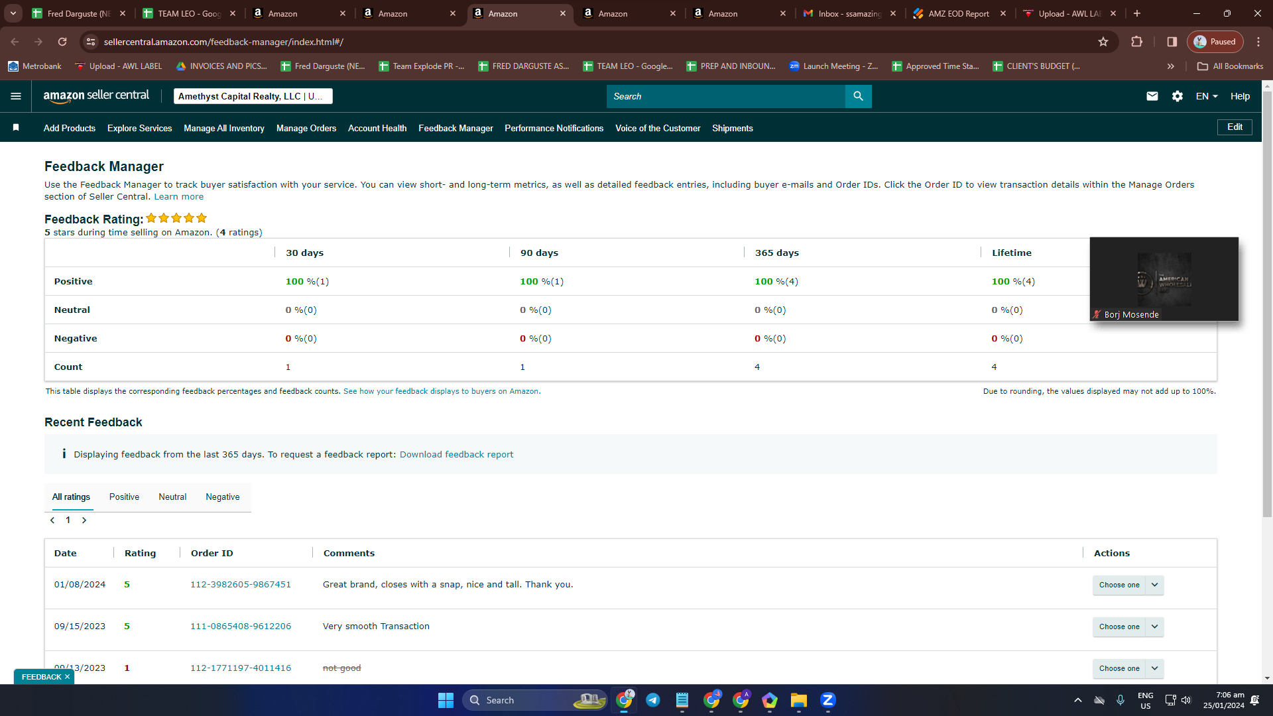Open the Metrobank bookmark
The height and width of the screenshot is (716, 1273).
(x=34, y=66)
